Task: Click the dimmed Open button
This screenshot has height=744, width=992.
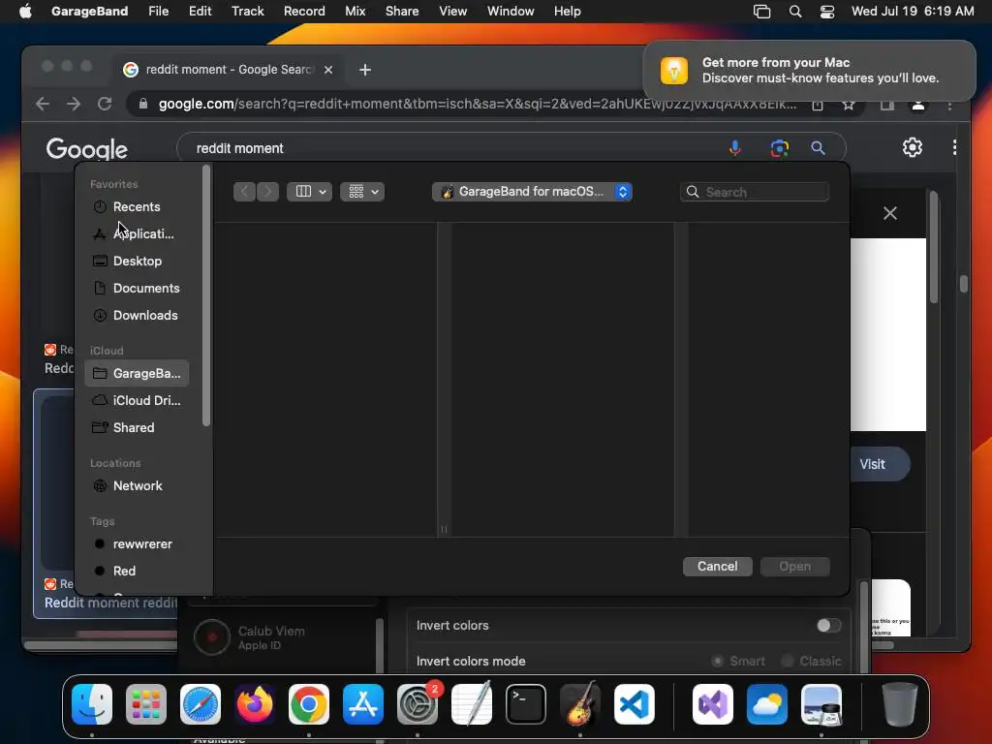Action: point(794,566)
